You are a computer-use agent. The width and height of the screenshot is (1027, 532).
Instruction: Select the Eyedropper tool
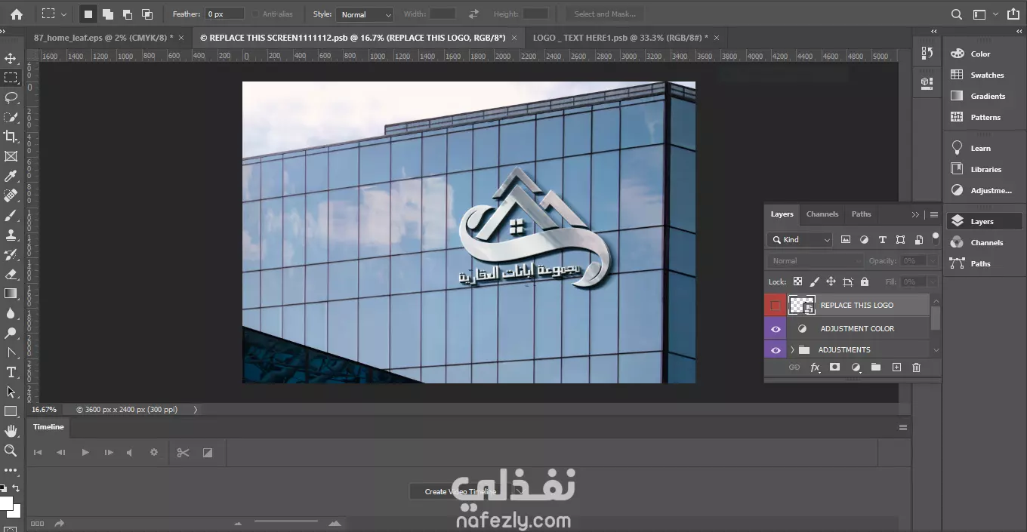(11, 176)
